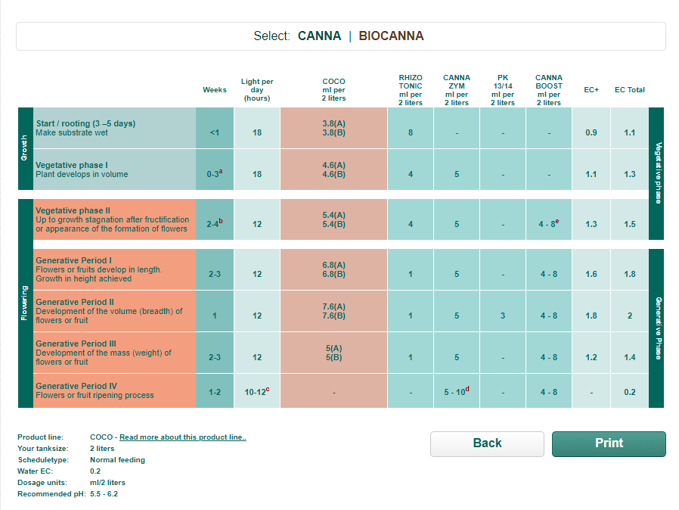Click the CANNABOOST column header

click(549, 90)
